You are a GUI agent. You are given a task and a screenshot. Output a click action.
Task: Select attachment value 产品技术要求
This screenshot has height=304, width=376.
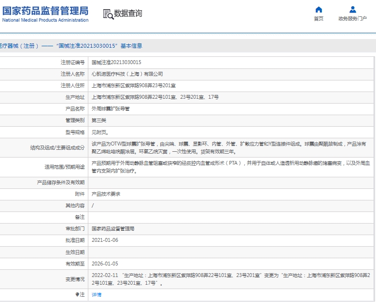[x=106, y=194]
